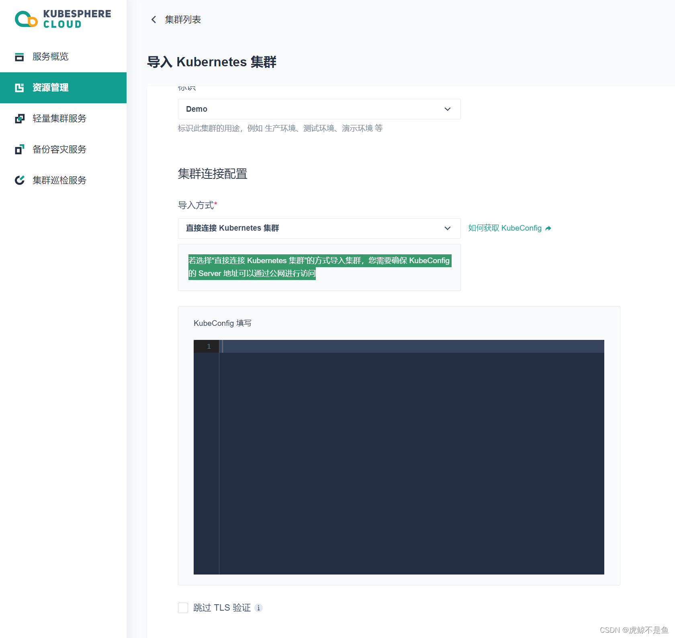Navigate to 集群巡检服务 in the sidebar

(63, 180)
